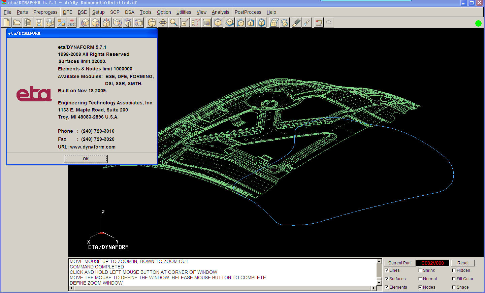Enable the Shade checkbox
The width and height of the screenshot is (485, 293).
[454, 287]
